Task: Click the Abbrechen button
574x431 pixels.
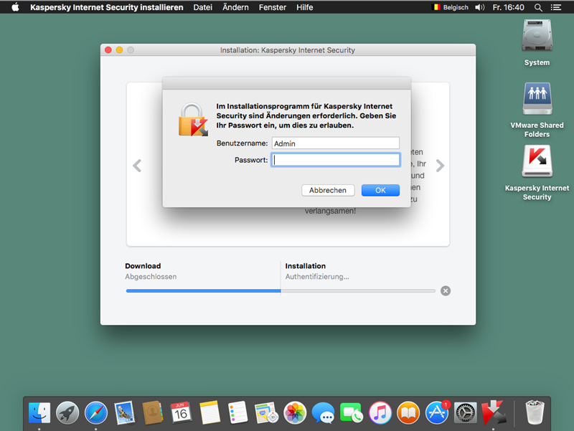Action: pyautogui.click(x=328, y=190)
